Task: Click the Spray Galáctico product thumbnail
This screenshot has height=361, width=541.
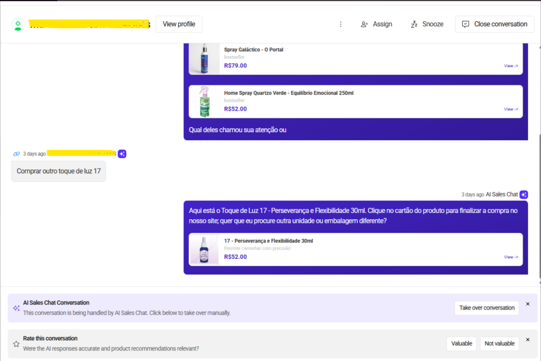Action: 204,59
